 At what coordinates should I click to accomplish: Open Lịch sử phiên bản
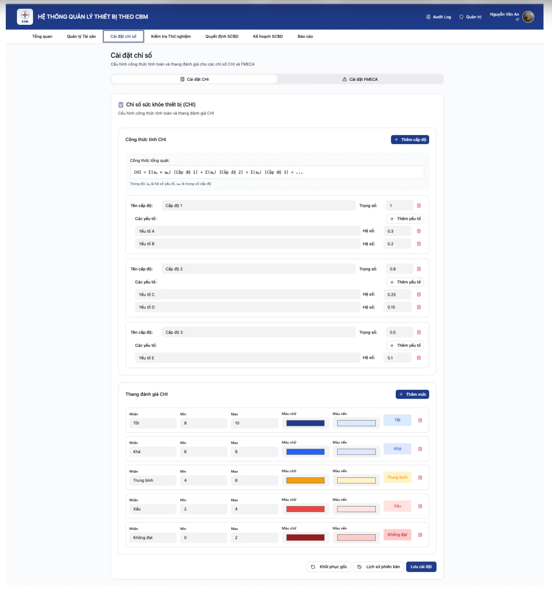point(379,567)
